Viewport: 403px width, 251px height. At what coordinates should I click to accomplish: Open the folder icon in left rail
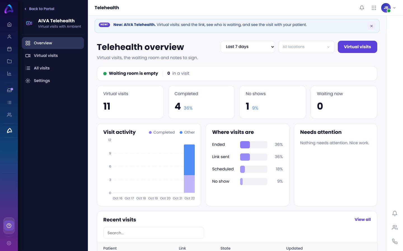pos(9,61)
